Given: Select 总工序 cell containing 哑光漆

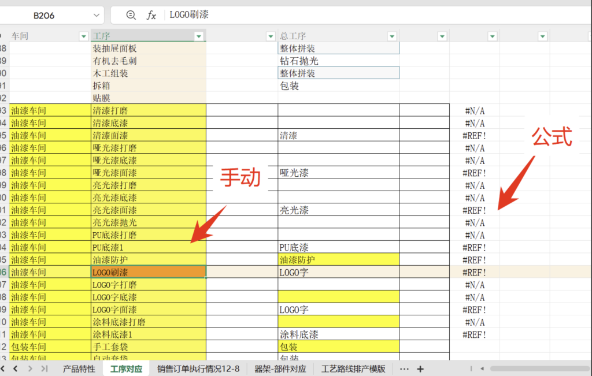Looking at the screenshot, I should [338, 173].
